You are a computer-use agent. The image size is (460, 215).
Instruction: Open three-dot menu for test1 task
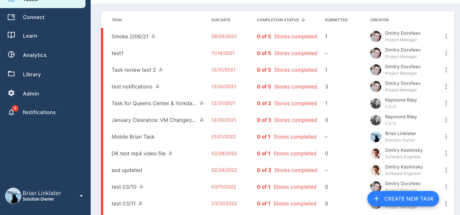pos(446,53)
